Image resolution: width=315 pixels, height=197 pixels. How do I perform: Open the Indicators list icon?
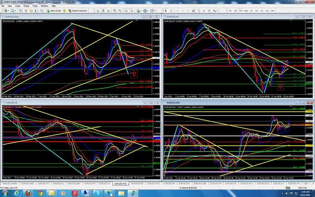138,11
